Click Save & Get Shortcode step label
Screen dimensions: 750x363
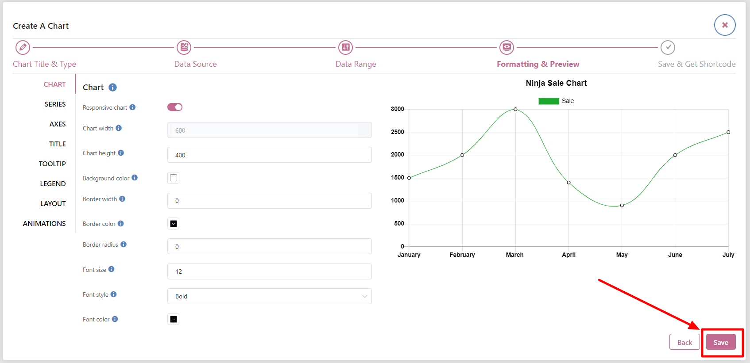coord(696,64)
